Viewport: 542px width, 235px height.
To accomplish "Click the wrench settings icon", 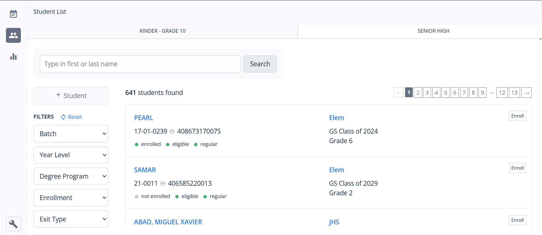I will tap(13, 224).
